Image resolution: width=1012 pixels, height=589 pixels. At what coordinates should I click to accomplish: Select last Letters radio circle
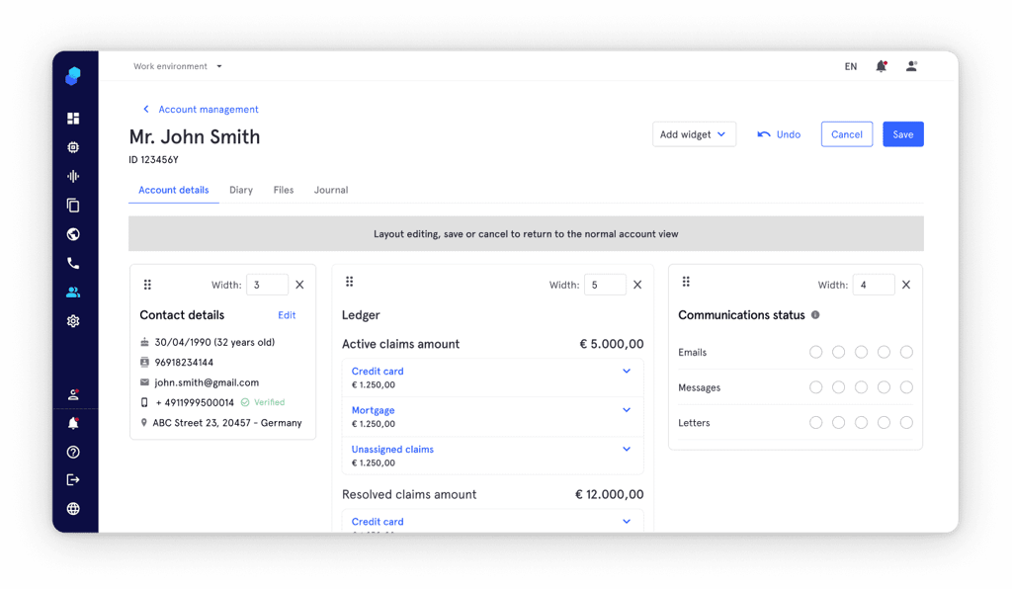[906, 423]
